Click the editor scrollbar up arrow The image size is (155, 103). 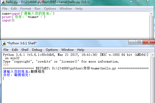pyautogui.click(x=152, y=14)
